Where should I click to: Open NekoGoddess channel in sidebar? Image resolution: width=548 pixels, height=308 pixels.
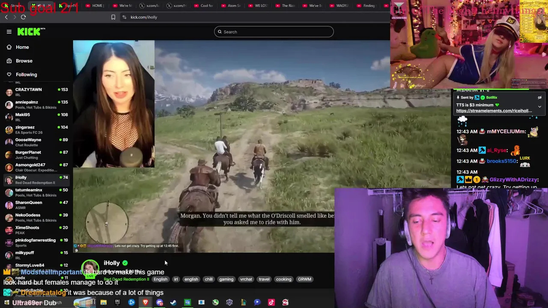36,217
